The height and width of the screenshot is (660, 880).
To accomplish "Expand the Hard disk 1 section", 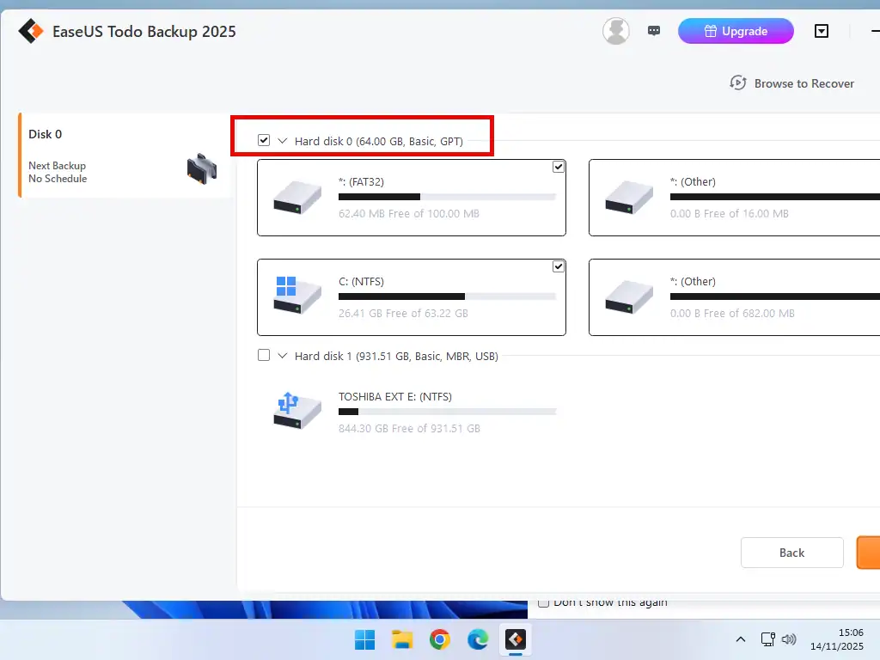I will 280,355.
